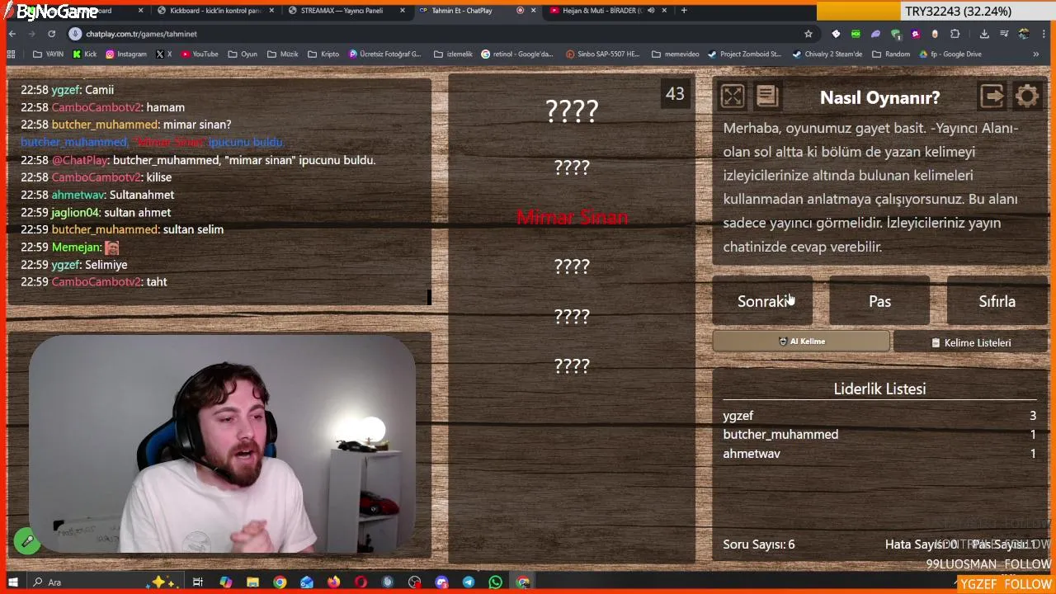Image resolution: width=1056 pixels, height=594 pixels.
Task: Open Telegram from taskbar
Action: 469,582
